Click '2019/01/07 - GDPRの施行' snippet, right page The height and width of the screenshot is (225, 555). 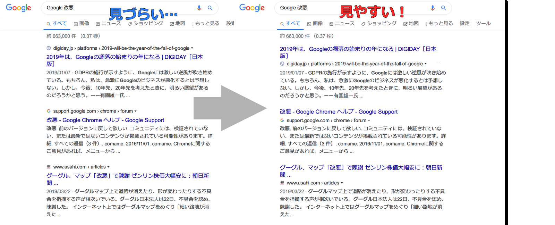[x=363, y=84]
